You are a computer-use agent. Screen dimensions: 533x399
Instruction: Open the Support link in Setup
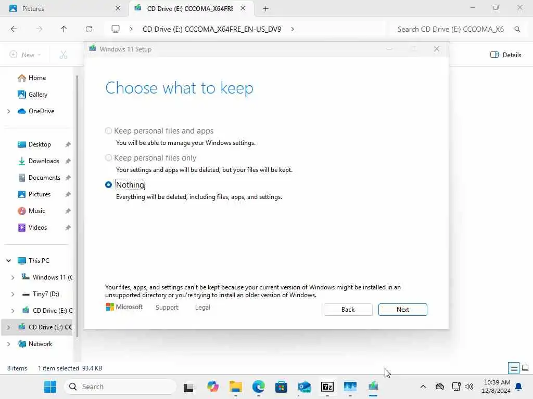click(x=167, y=308)
